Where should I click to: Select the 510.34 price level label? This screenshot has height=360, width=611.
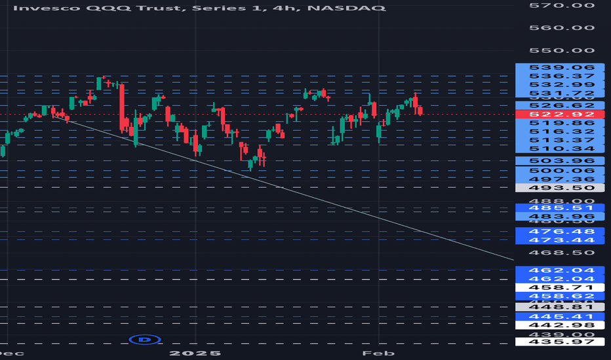(560, 149)
